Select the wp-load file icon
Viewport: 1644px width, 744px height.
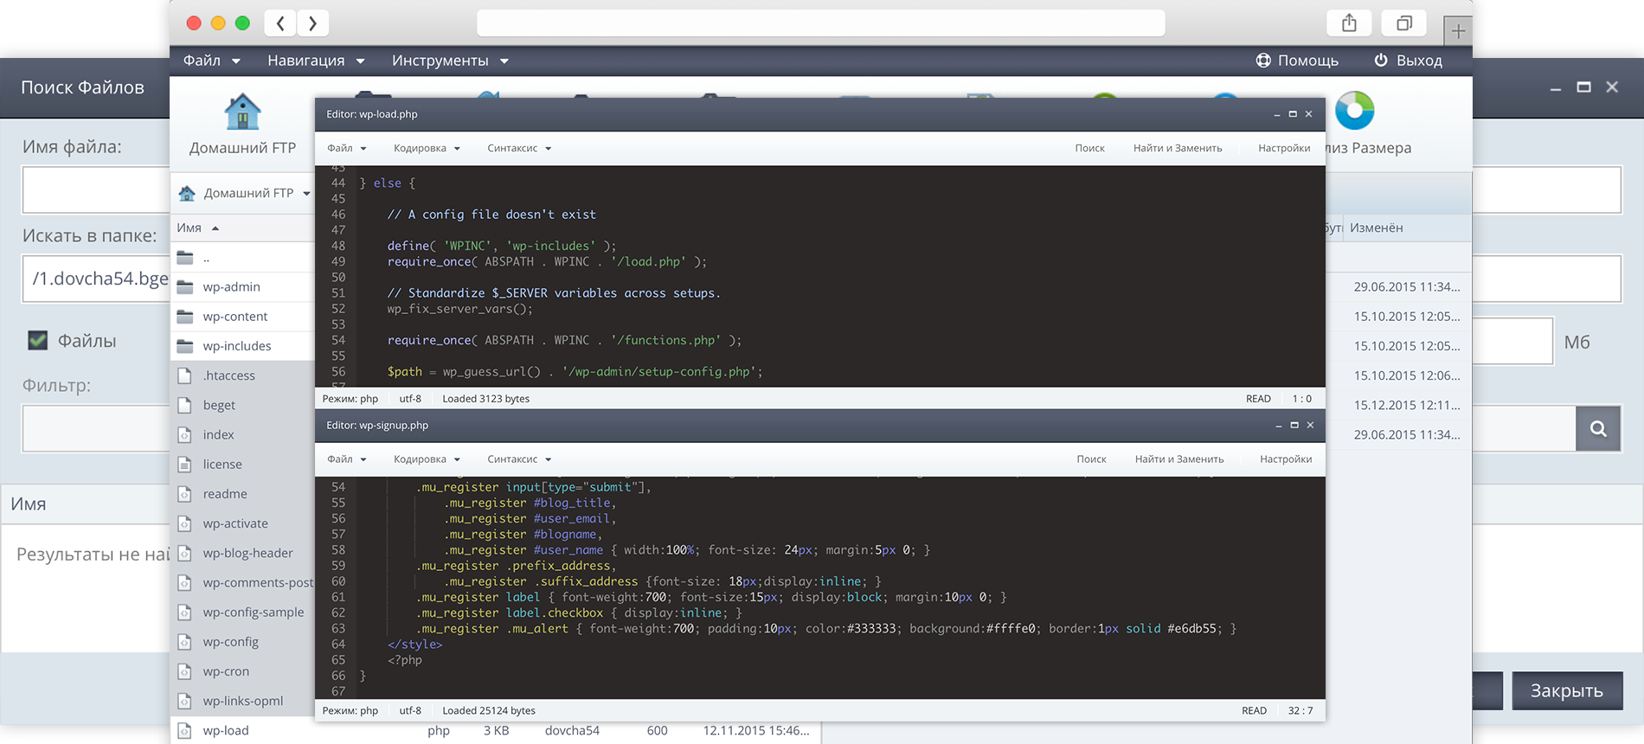184,731
